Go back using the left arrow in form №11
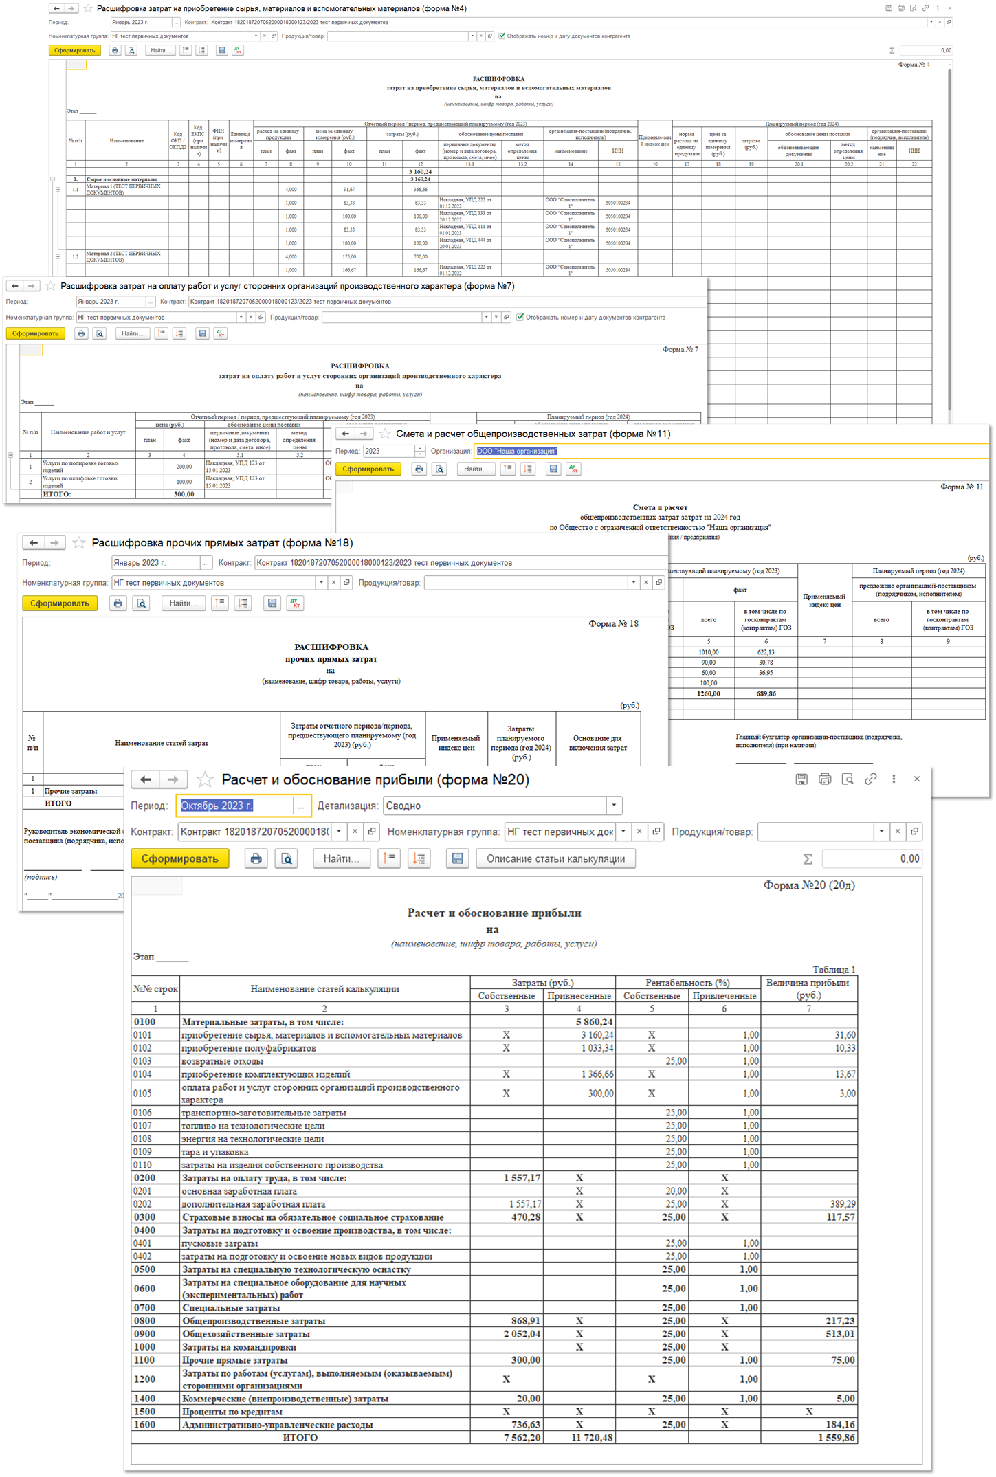 (x=346, y=434)
